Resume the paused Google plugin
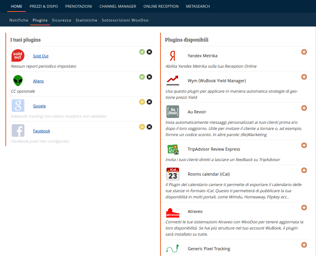 click(x=142, y=102)
